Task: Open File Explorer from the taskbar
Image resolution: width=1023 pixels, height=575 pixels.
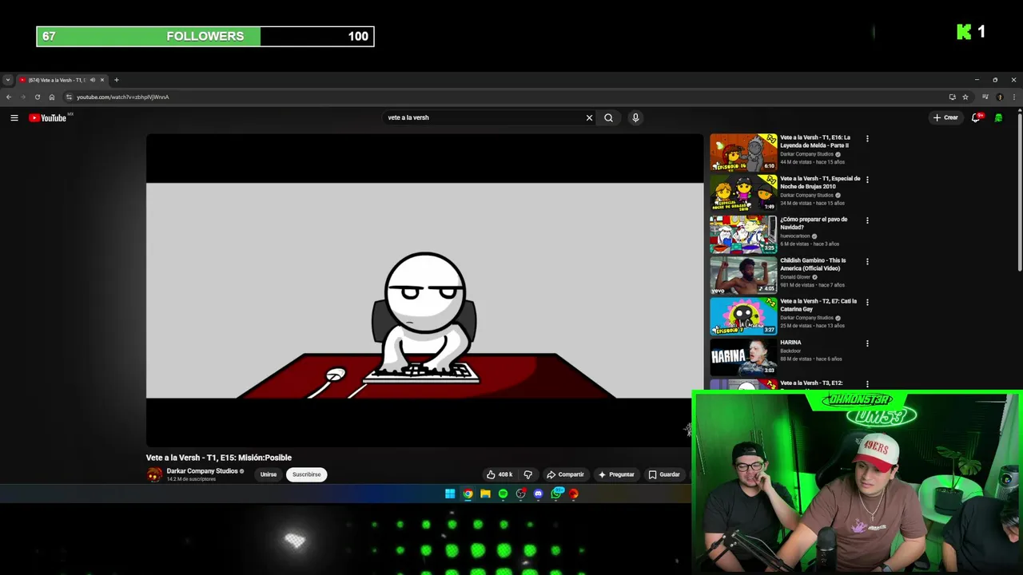Action: click(485, 494)
